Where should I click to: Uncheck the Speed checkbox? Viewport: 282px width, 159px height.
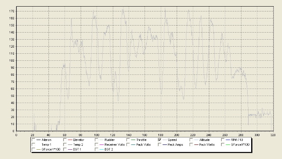[160, 140]
